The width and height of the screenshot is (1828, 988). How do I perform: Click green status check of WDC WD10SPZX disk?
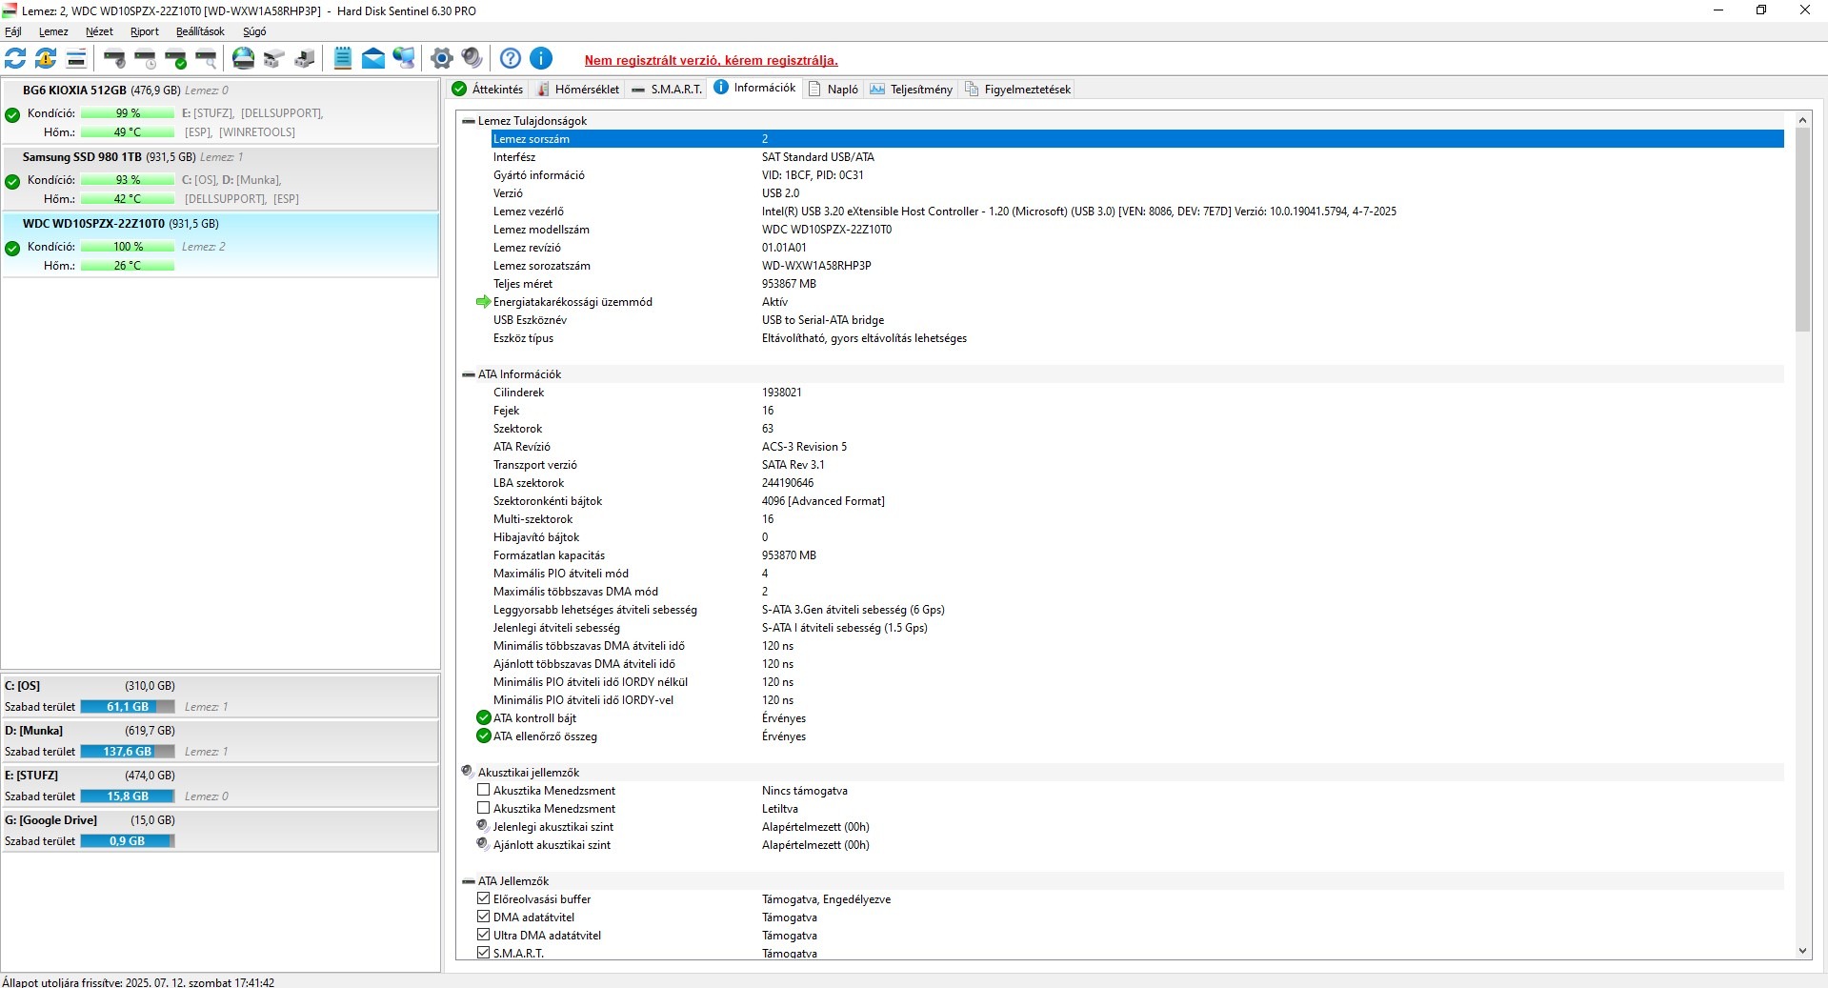pyautogui.click(x=12, y=249)
